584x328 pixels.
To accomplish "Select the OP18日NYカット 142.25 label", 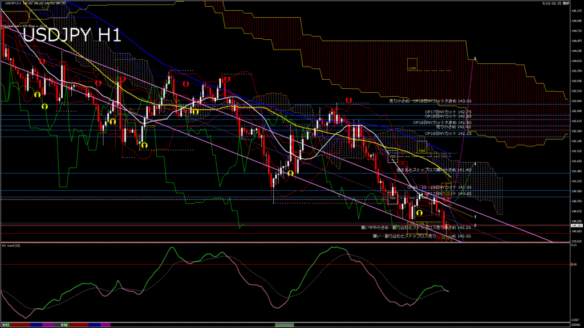I will [448, 133].
